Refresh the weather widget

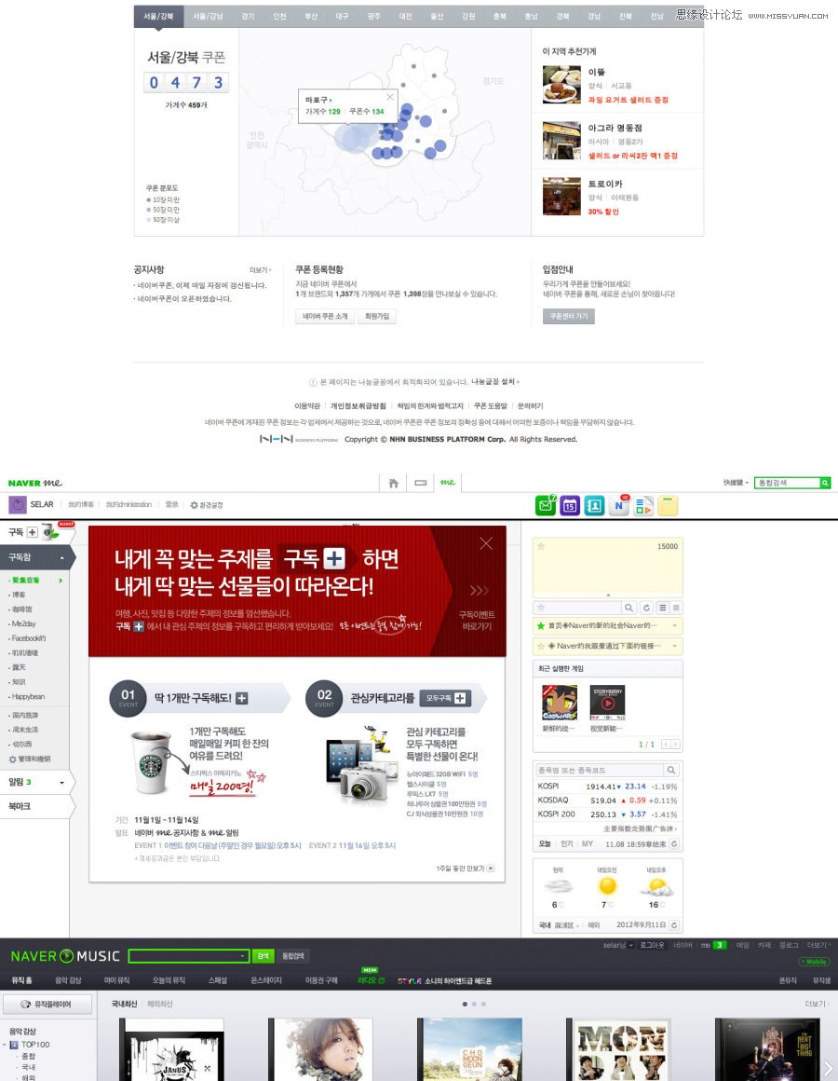click(674, 924)
